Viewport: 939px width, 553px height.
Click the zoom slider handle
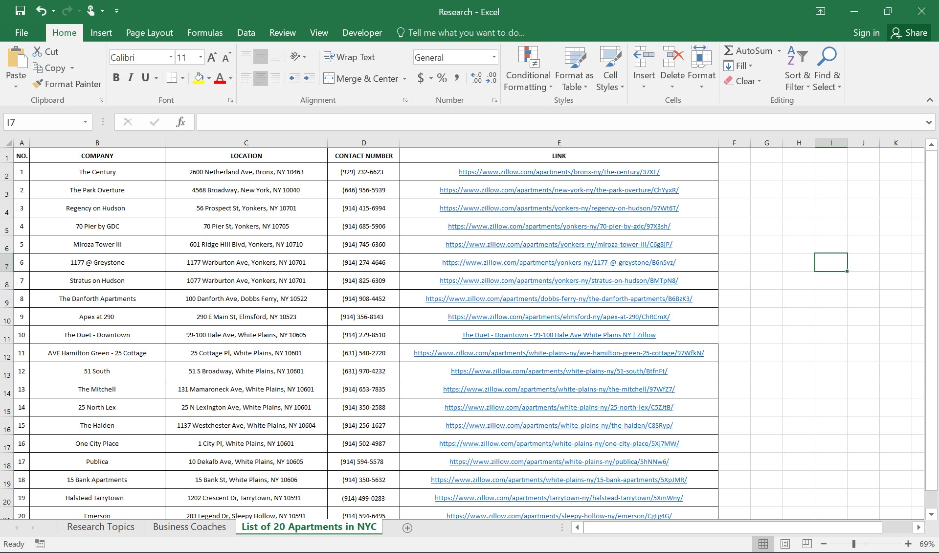point(854,544)
